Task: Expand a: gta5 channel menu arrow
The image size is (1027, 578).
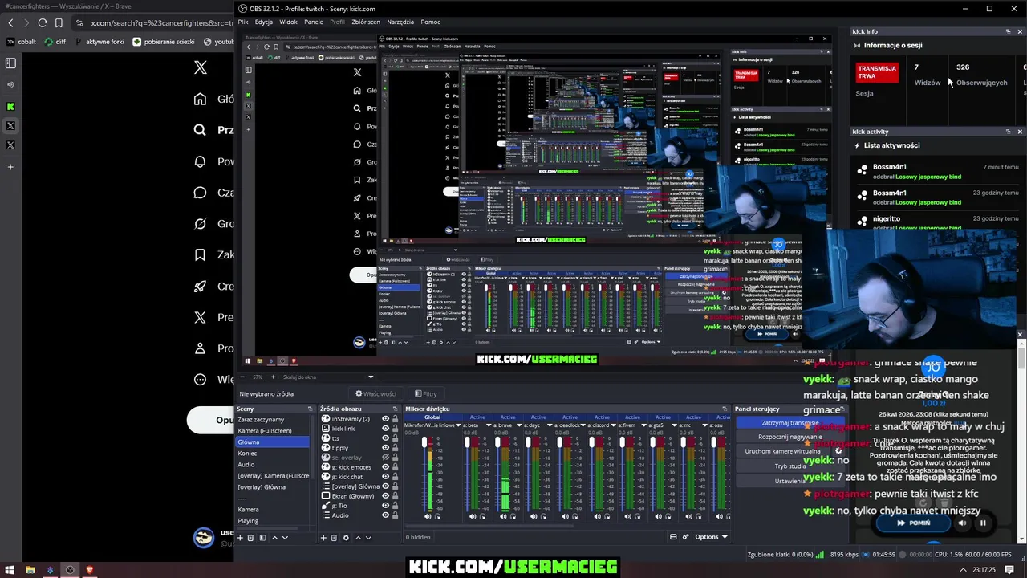Action: [674, 425]
